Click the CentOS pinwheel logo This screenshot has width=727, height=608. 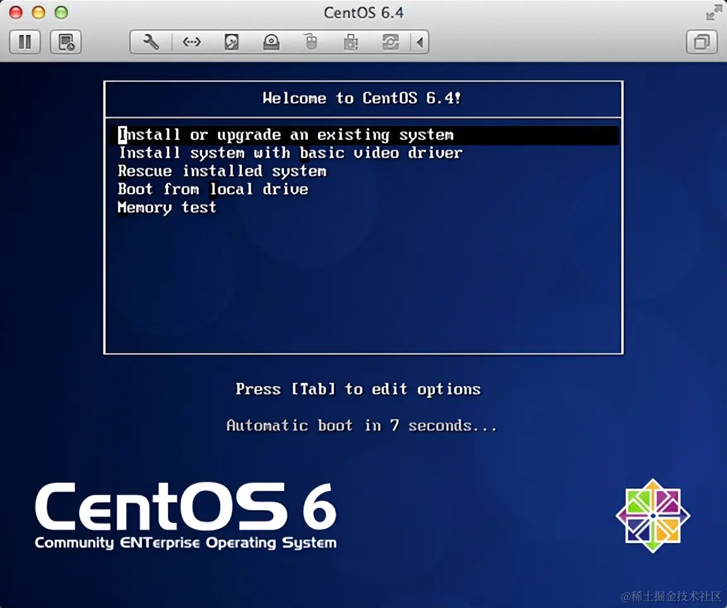pos(653,516)
